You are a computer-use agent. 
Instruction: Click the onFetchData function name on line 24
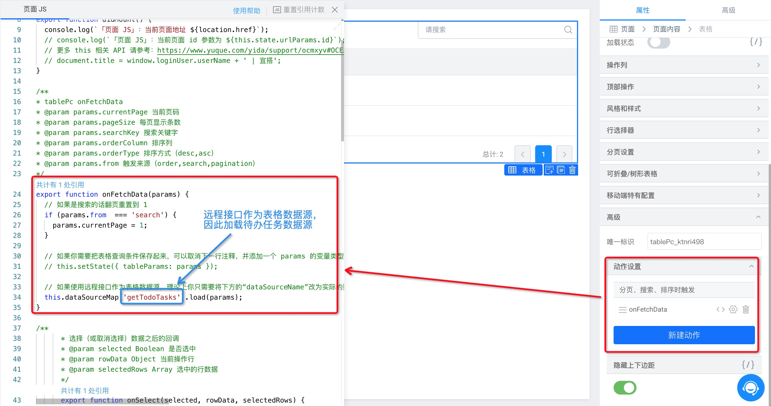tap(125, 194)
